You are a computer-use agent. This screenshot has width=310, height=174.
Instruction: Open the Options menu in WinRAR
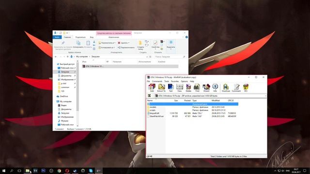184,81
